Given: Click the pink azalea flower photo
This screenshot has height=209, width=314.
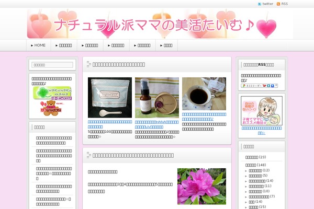Looking at the screenshot, I should (201, 187).
